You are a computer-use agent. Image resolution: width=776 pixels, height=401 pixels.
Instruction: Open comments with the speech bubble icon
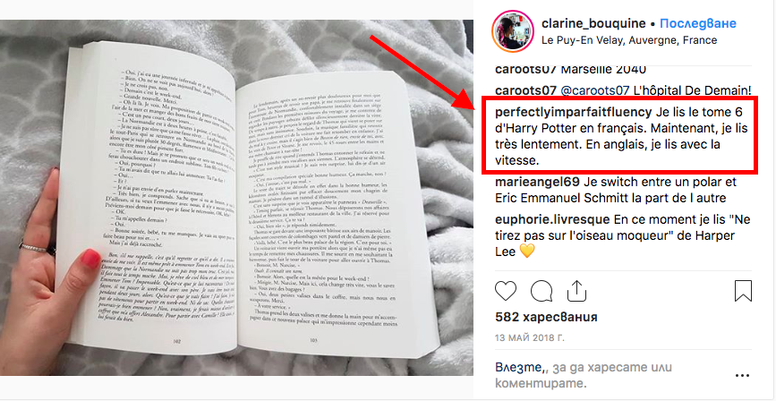pyautogui.click(x=541, y=291)
